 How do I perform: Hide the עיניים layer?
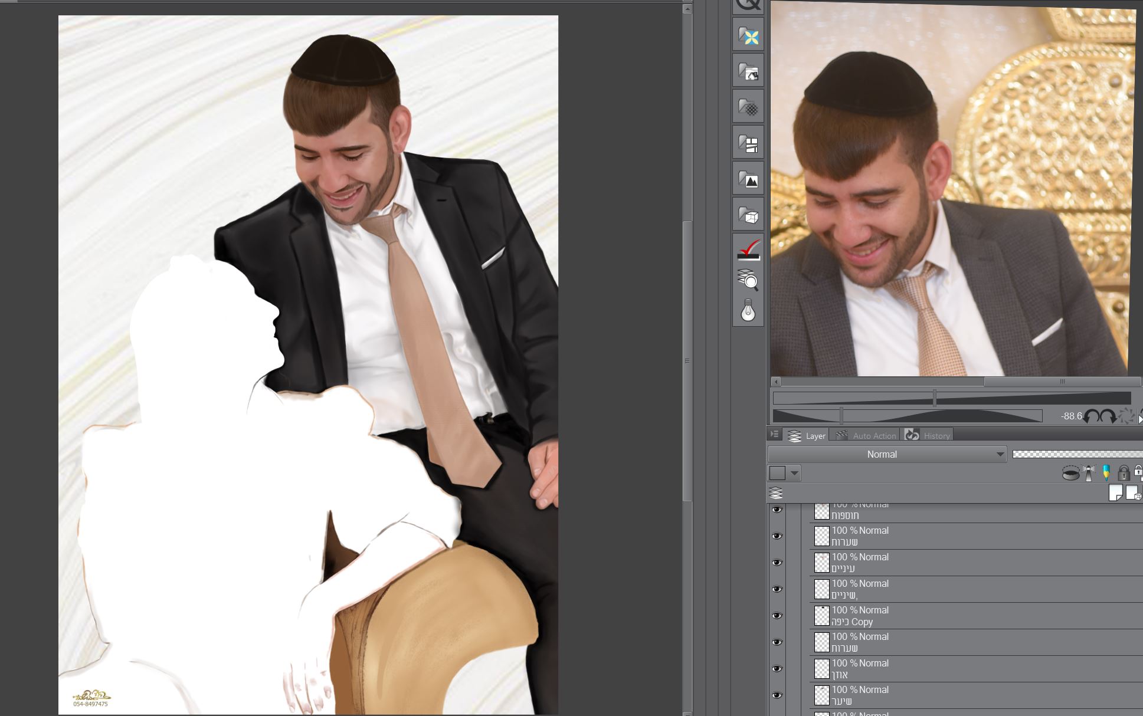777,563
